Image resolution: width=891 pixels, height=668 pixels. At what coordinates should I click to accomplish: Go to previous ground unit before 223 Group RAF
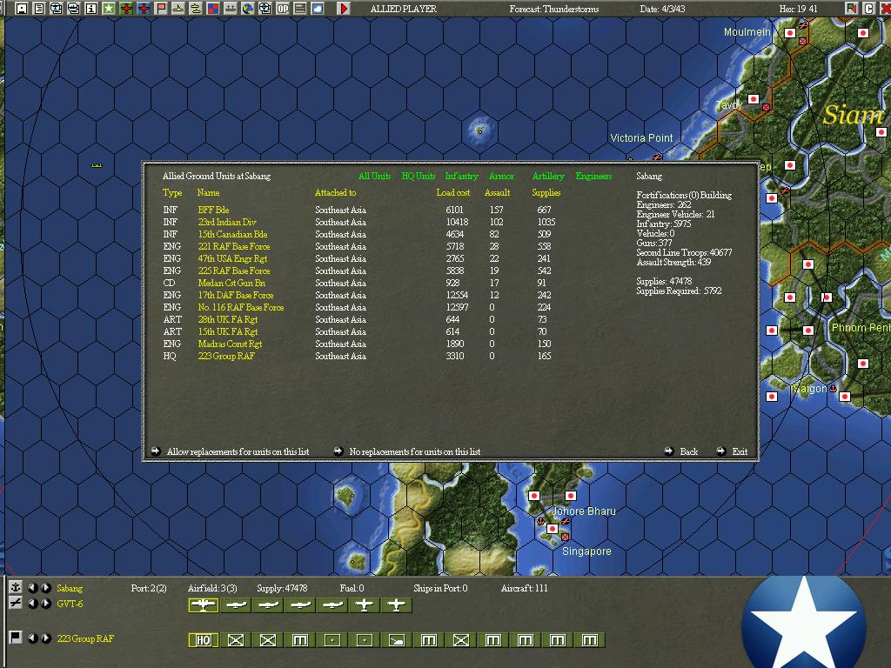click(x=33, y=638)
